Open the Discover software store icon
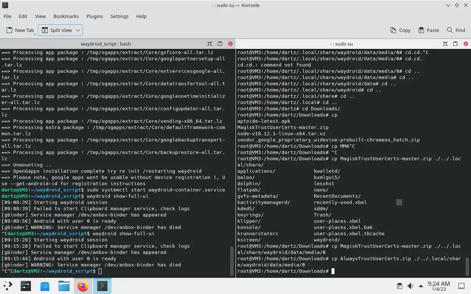471x294 pixels. click(x=45, y=286)
